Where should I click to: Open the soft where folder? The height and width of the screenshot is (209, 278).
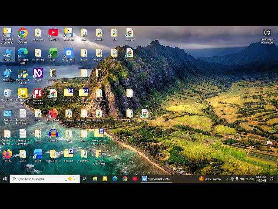69,115
